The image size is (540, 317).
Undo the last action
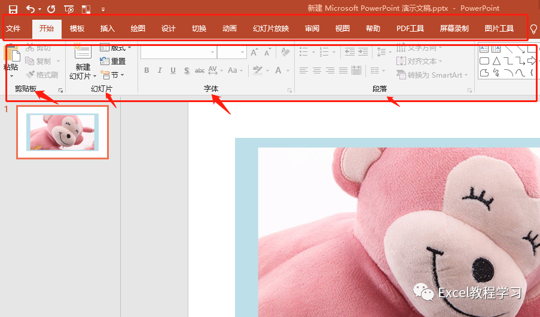(x=30, y=9)
